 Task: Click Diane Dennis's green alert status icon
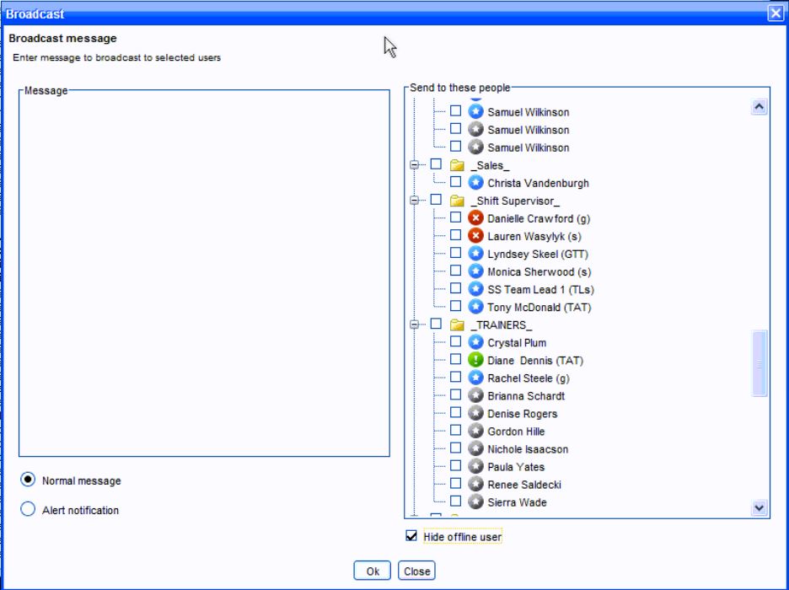(475, 360)
